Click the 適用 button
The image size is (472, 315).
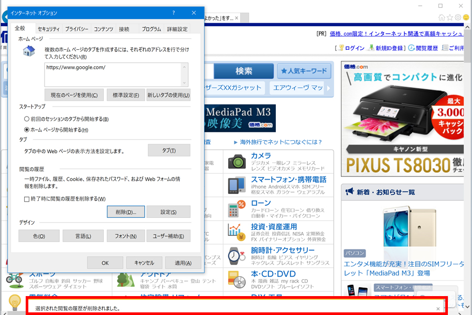[x=183, y=262]
